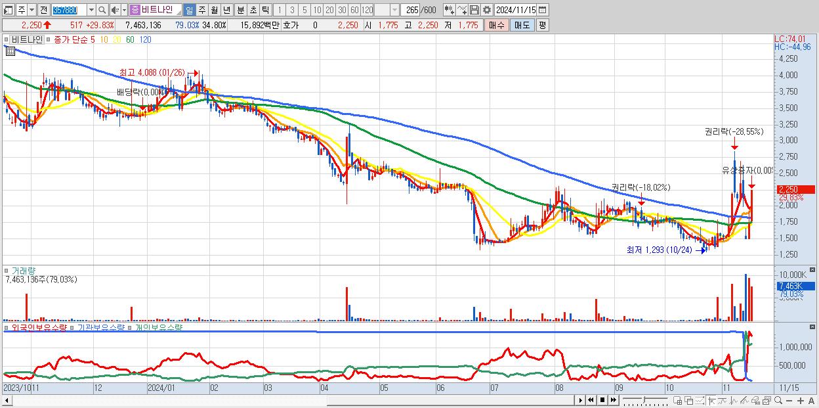The height and width of the screenshot is (408, 819).
Task: Click the 비트나인 stock name button
Action: coord(154,10)
